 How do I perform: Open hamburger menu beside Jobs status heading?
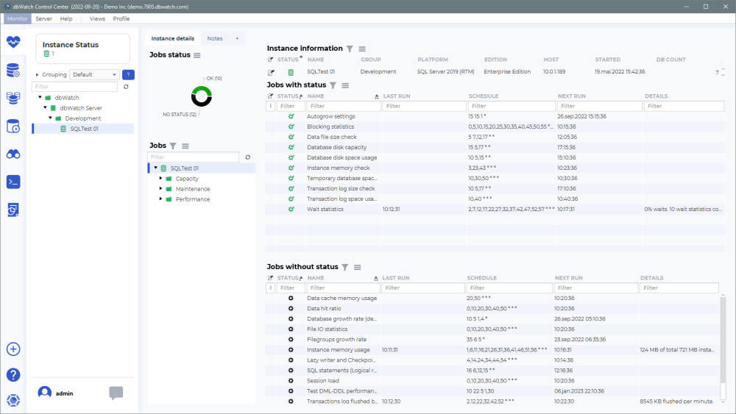click(197, 55)
